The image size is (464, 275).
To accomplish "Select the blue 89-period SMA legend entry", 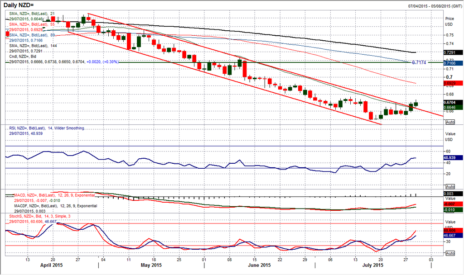I will pyautogui.click(x=32, y=35).
